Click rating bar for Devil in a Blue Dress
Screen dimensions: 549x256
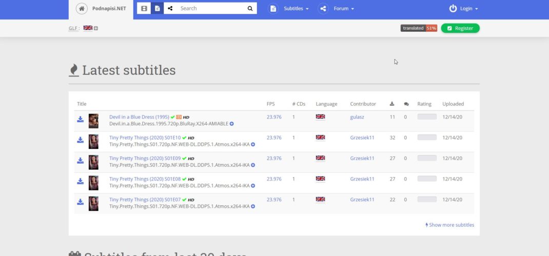pyautogui.click(x=427, y=117)
